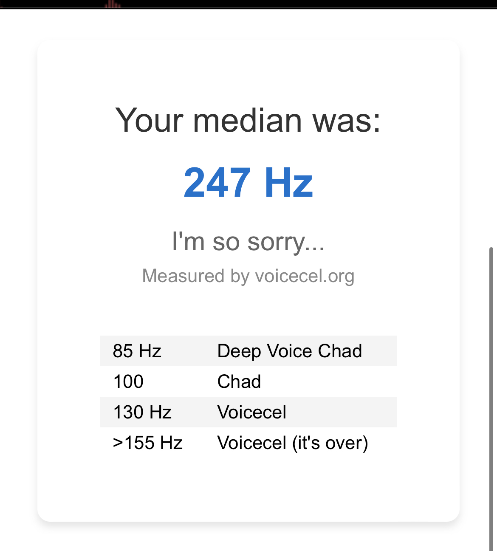Click the vertical page scrollbar thumb

click(491, 399)
